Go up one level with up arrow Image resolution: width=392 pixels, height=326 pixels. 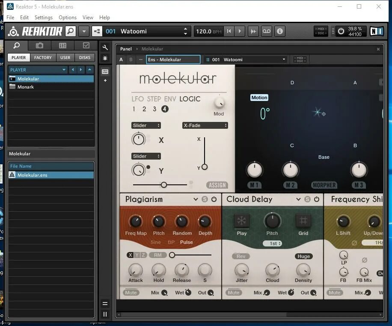tap(89, 70)
